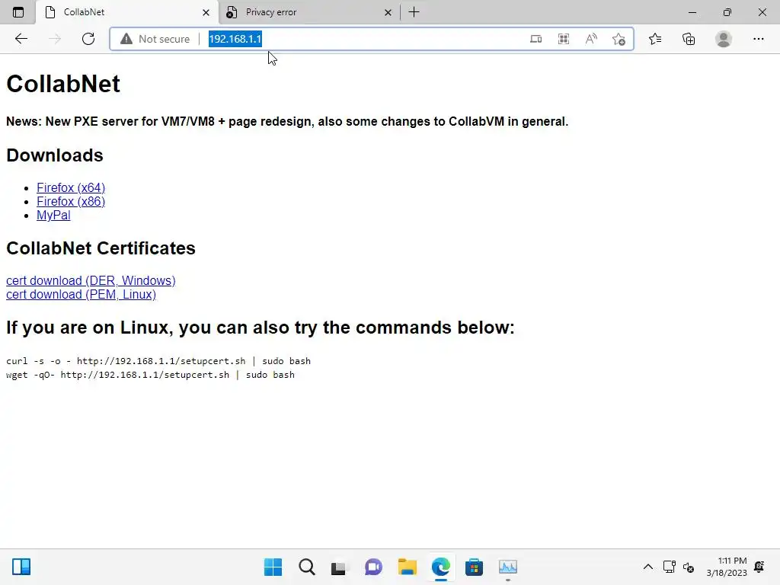The image size is (780, 585).
Task: Minimize the Edge browser window
Action: click(x=692, y=12)
